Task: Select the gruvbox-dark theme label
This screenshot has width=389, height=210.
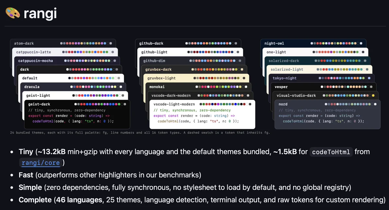Action: 159,69
